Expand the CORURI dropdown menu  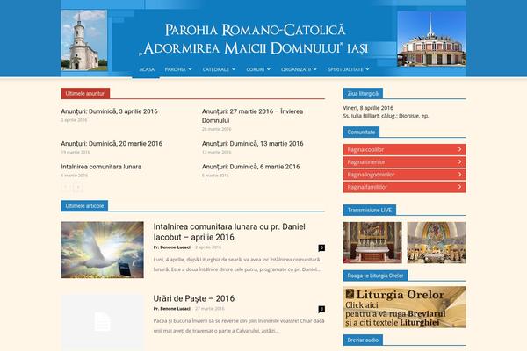pyautogui.click(x=258, y=68)
